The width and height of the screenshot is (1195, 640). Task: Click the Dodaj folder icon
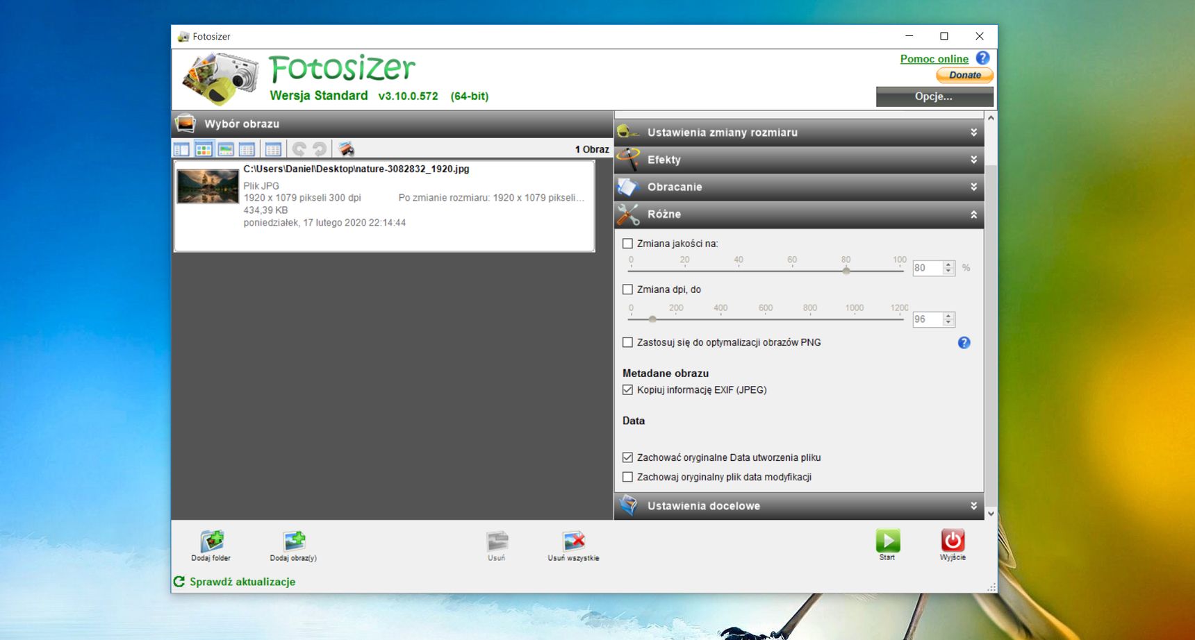(212, 540)
